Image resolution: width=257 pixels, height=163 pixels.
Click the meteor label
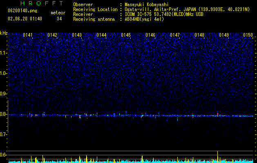pos(58,13)
